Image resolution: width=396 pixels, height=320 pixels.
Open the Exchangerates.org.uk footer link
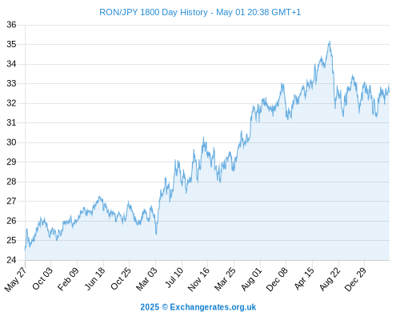(x=213, y=307)
